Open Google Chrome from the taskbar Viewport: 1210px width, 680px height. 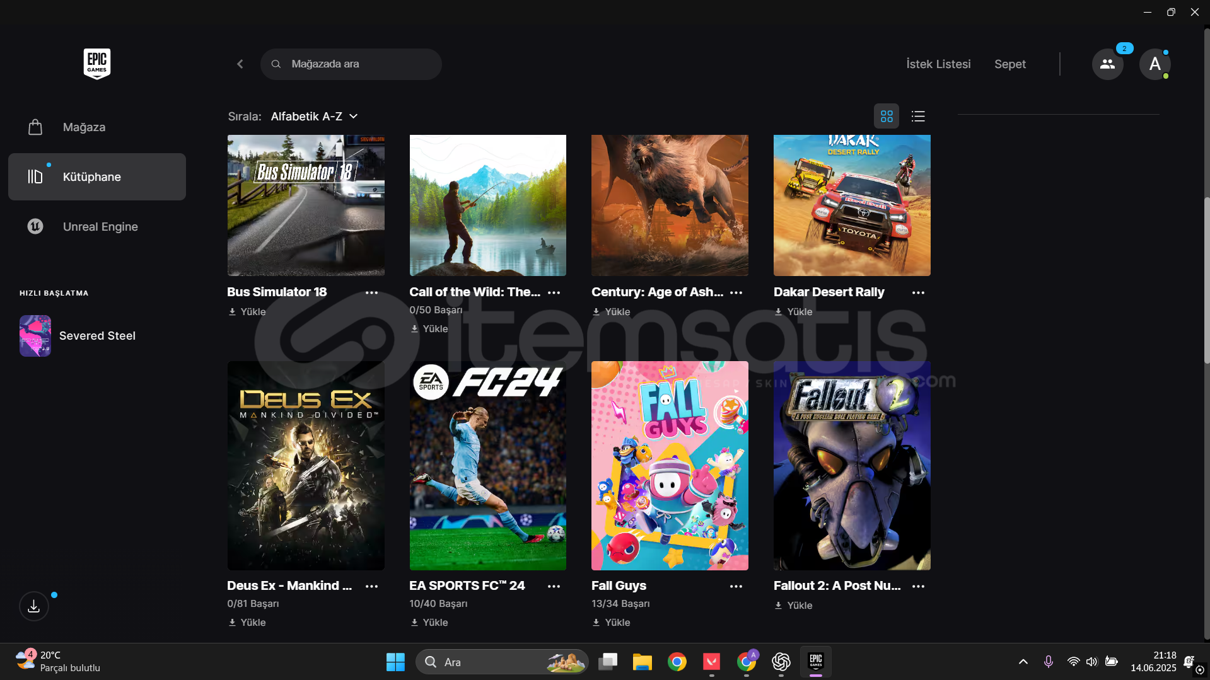pos(677,662)
